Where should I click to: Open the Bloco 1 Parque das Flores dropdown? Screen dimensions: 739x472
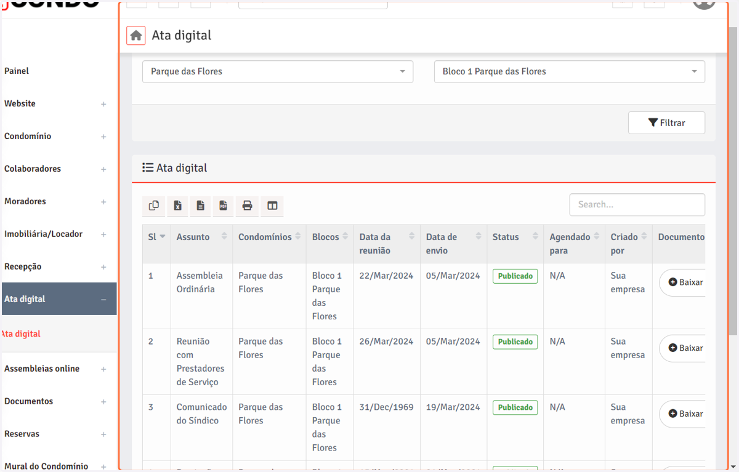pyautogui.click(x=570, y=71)
